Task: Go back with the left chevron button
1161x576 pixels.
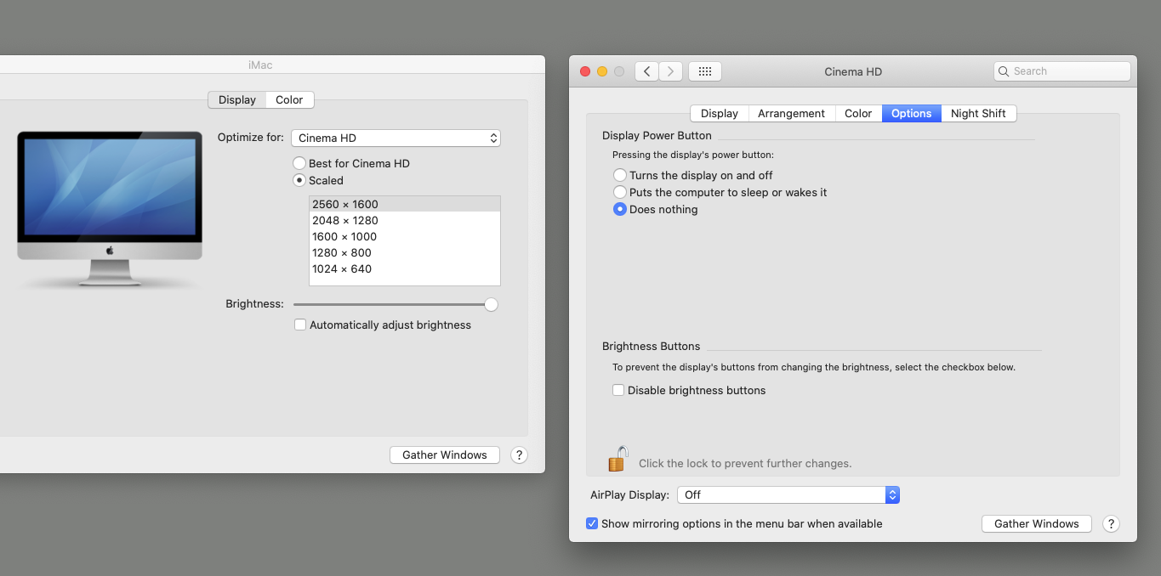Action: point(646,71)
